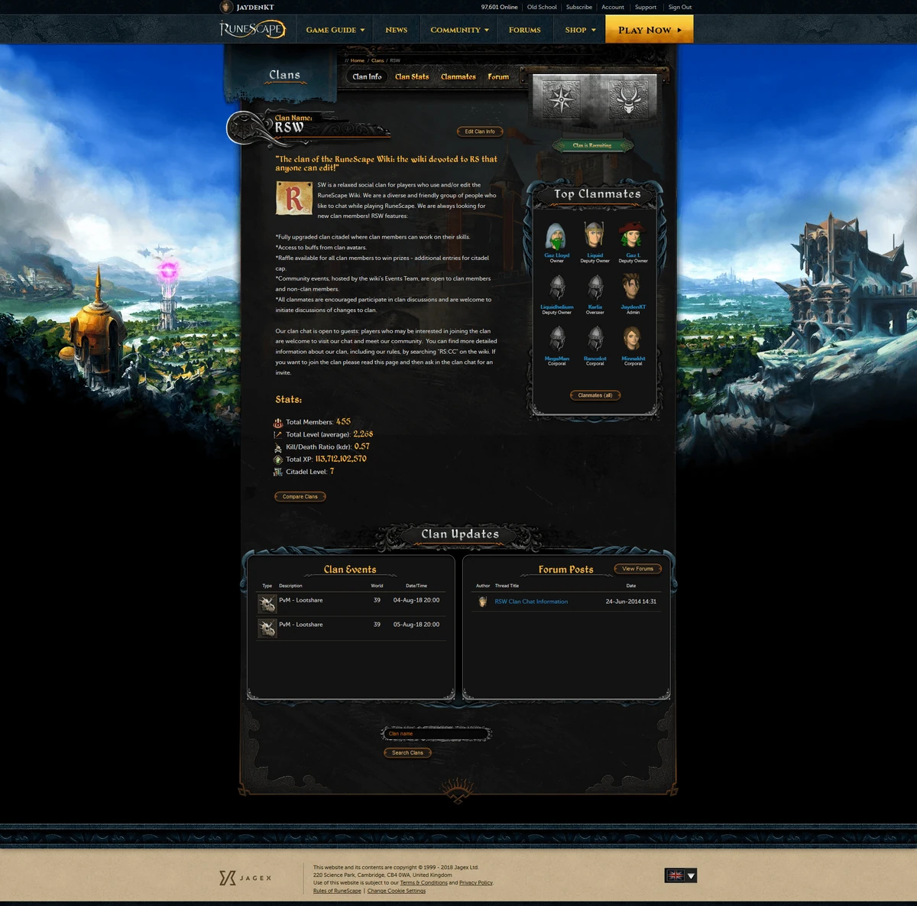Click the Total Level arrow icon
The image size is (917, 906).
[x=278, y=435]
